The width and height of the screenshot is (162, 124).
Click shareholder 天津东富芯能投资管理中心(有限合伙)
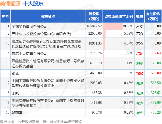pyautogui.click(x=41, y=34)
